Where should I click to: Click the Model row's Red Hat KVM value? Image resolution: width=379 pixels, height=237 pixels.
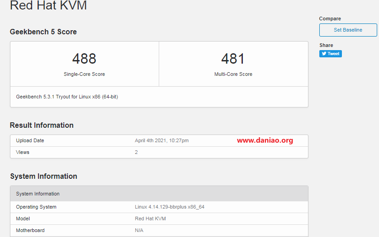click(150, 218)
